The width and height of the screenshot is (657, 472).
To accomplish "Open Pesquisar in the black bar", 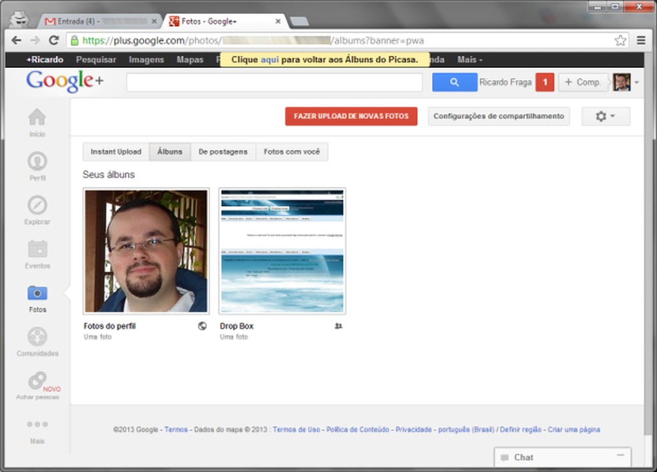I will (96, 60).
